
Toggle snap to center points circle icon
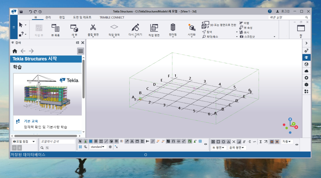[x=223, y=142]
